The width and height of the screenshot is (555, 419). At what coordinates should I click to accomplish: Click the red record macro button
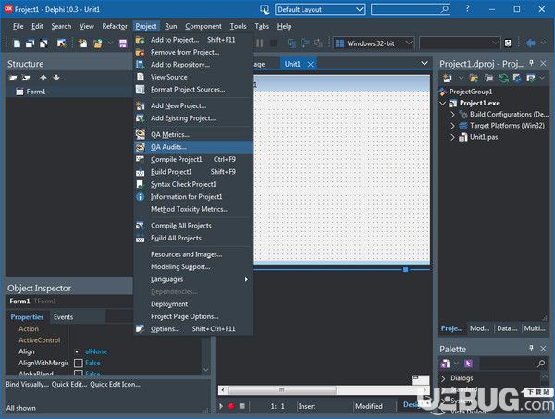[x=231, y=406]
